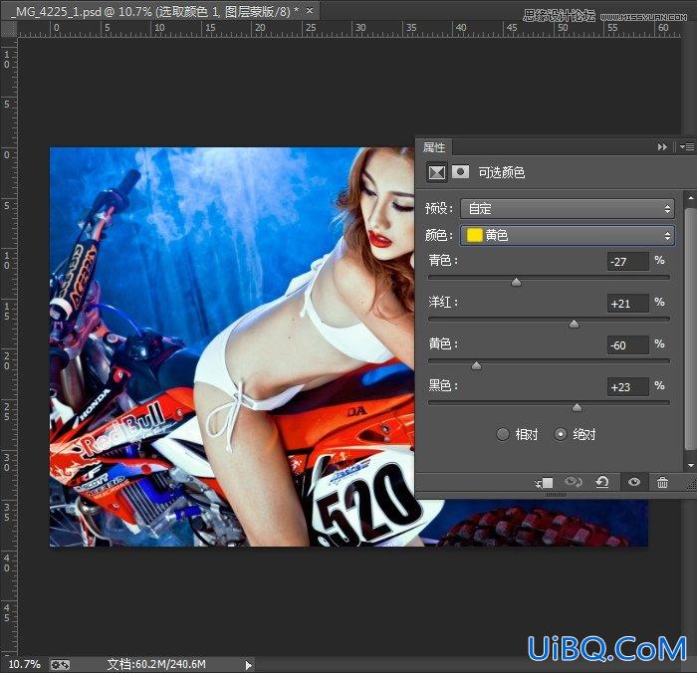697x673 pixels.
Task: Select the layer mask icon in Properties
Action: point(460,171)
